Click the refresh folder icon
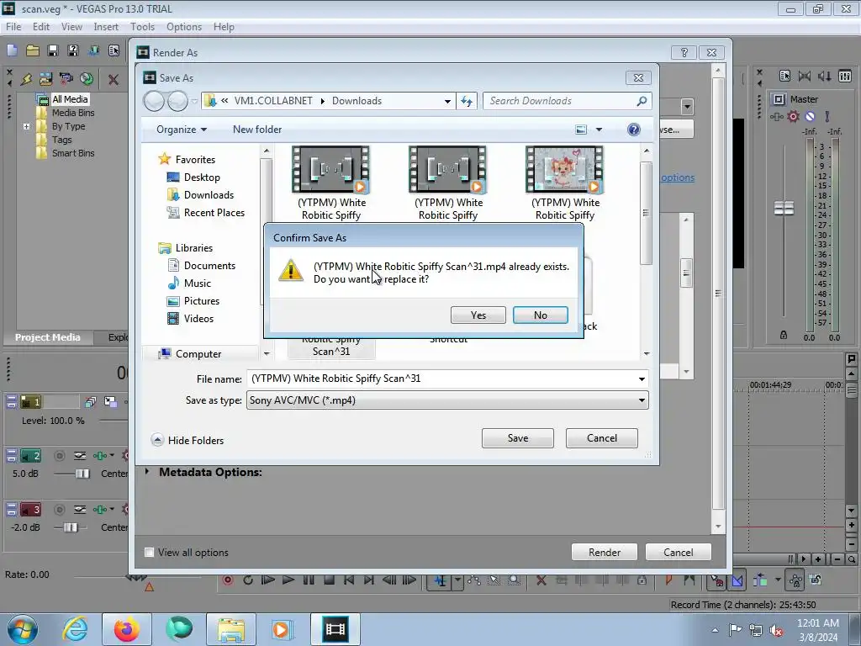Viewport: 861px width, 646px height. (466, 101)
